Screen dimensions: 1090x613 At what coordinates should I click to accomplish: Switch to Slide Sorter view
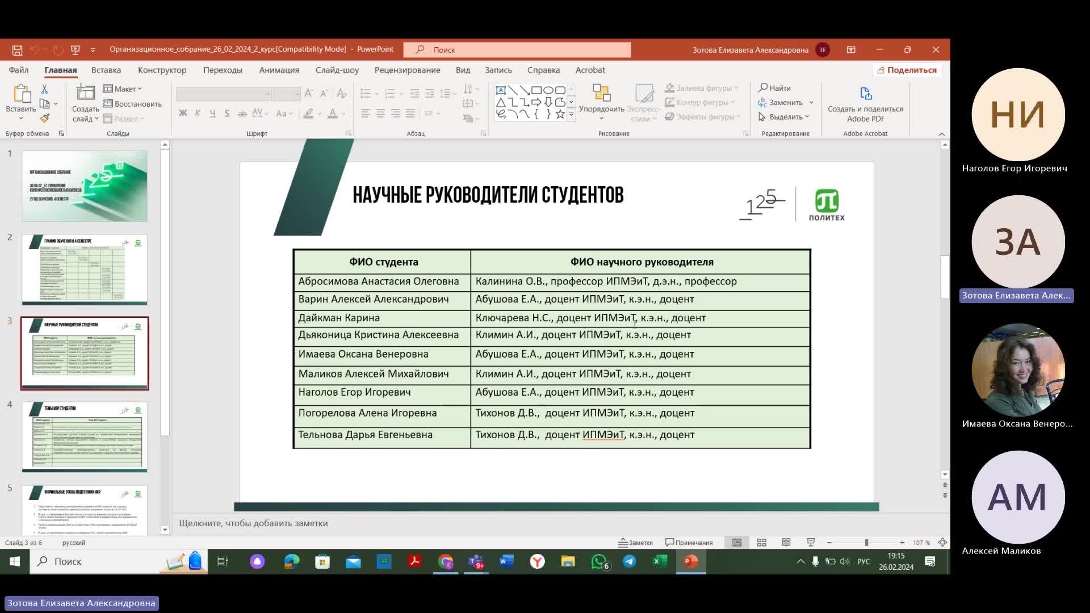point(761,543)
